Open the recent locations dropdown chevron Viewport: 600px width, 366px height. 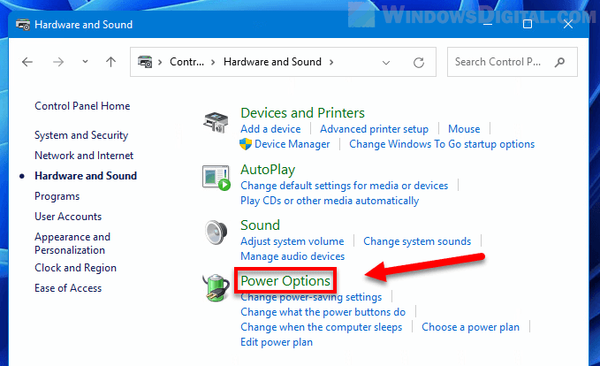point(85,61)
